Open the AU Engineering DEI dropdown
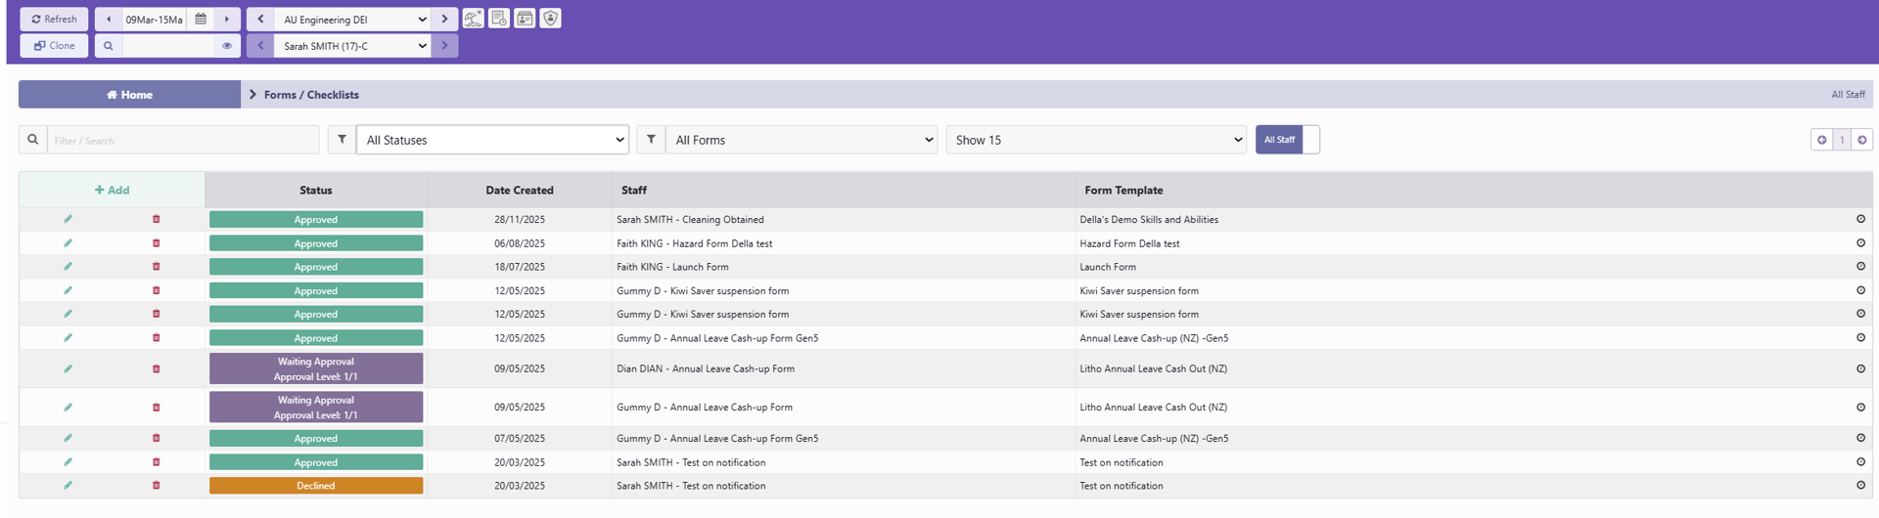 (352, 19)
